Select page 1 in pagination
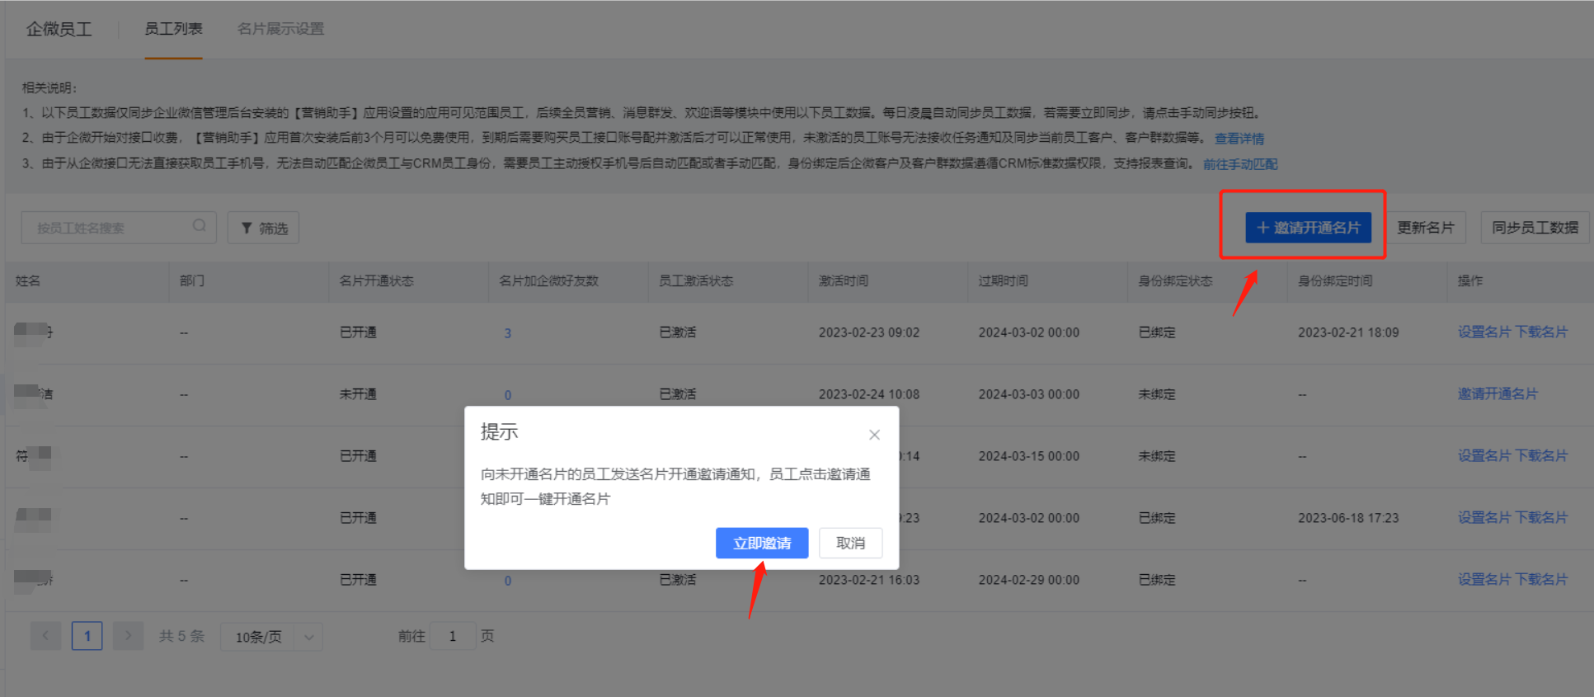Screen dimensions: 1594x697 87,636
